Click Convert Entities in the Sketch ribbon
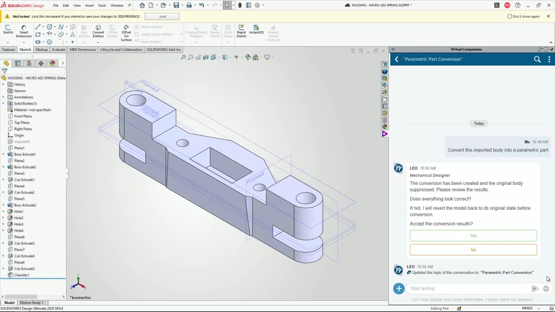The width and height of the screenshot is (555, 312). (x=98, y=31)
